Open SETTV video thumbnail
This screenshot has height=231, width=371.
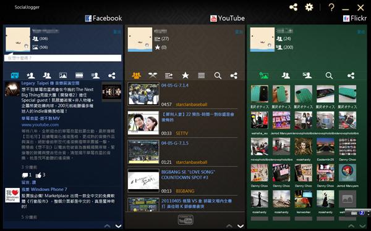(x=143, y=123)
